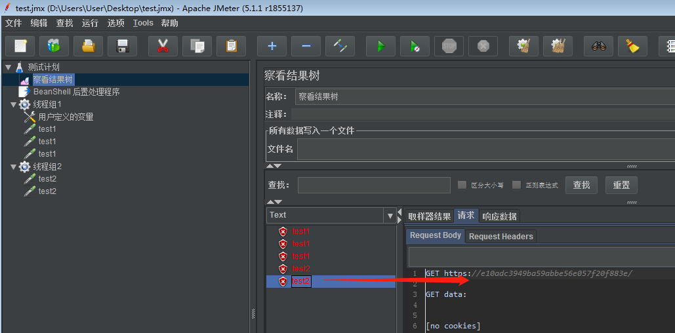Click the 文件名 filename field
675x333 pixels.
[486, 149]
